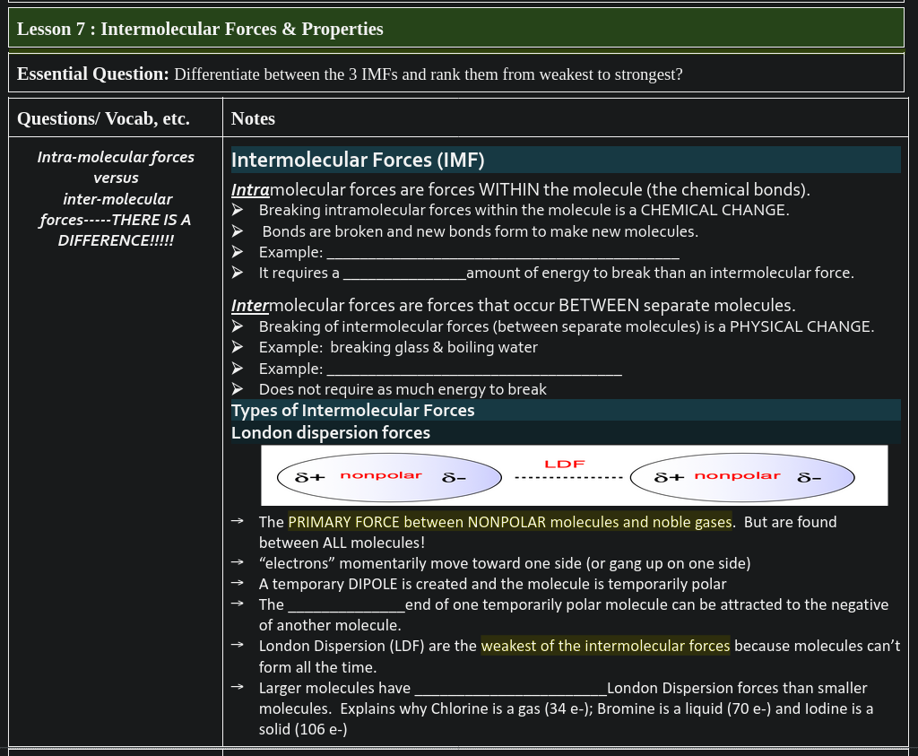Click the highlighted 'weakest of the intermolecular forces' text
The width and height of the screenshot is (918, 756).
pos(605,646)
